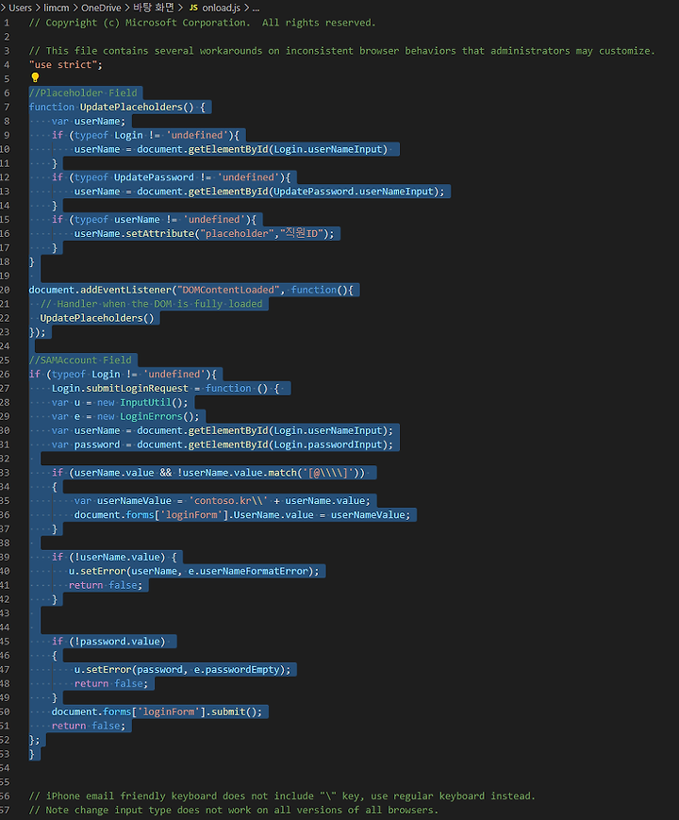The height and width of the screenshot is (820, 679).
Task: Click the '[@\\\\]' regex string
Action: coord(328,473)
